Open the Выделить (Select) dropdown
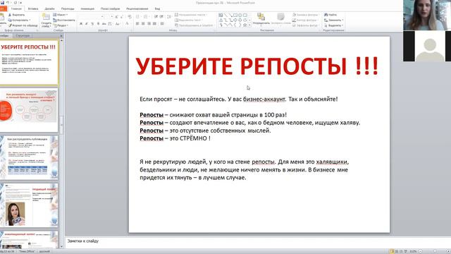451x254 pixels. (x=333, y=25)
